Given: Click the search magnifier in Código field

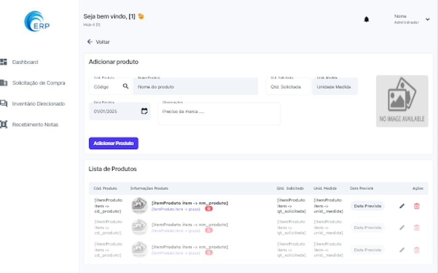Looking at the screenshot, I should tap(126, 86).
